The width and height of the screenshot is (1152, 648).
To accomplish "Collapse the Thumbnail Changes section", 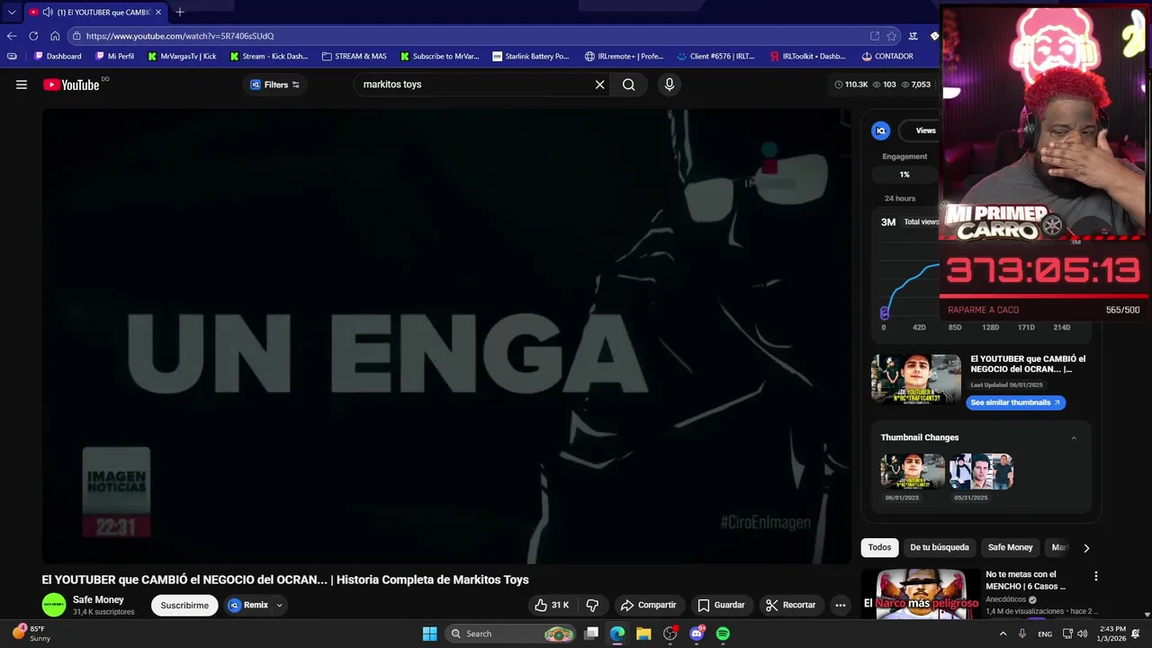I will click(1074, 437).
